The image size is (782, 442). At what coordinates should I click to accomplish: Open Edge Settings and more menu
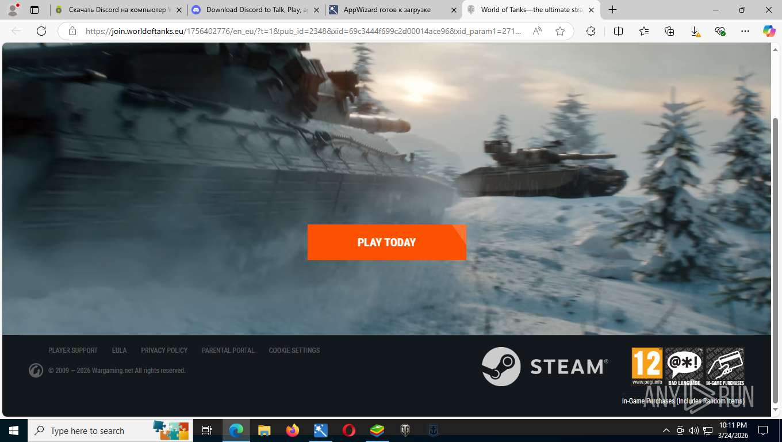[x=745, y=32]
